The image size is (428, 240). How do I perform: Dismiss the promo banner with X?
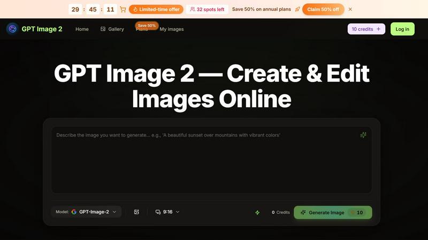[x=350, y=9]
